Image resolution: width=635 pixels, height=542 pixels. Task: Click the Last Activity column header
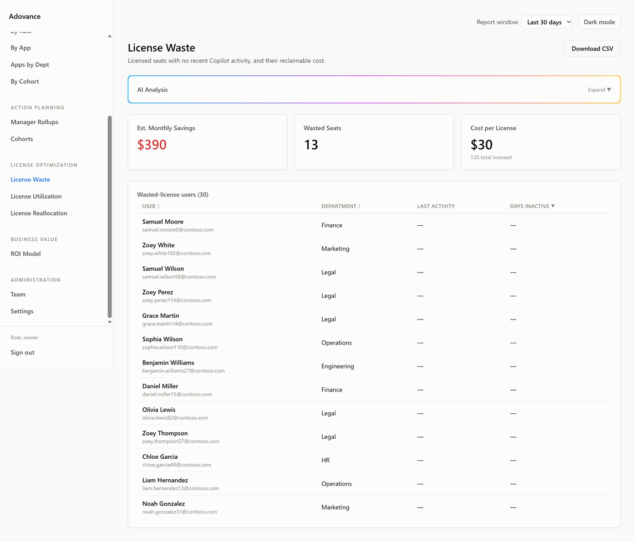(436, 206)
